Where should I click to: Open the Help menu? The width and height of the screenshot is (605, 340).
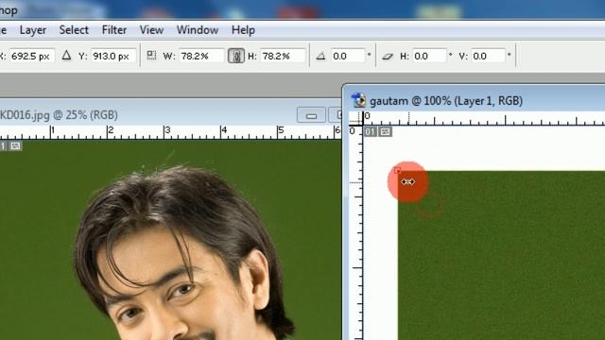point(243,30)
